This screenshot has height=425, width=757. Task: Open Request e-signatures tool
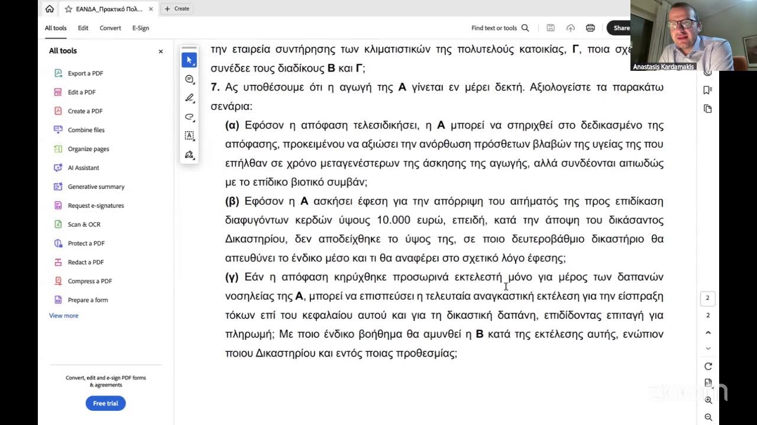96,205
